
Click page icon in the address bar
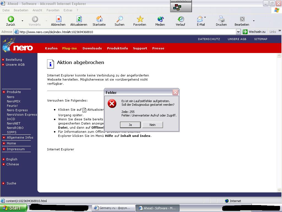pyautogui.click(x=16, y=32)
